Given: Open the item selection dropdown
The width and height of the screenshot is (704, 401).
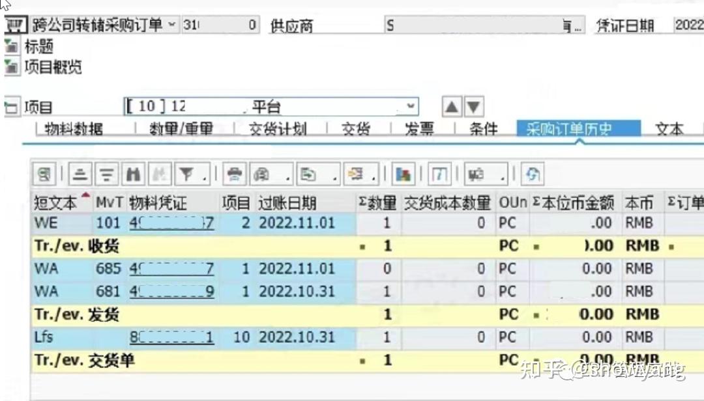Looking at the screenshot, I should point(409,105).
